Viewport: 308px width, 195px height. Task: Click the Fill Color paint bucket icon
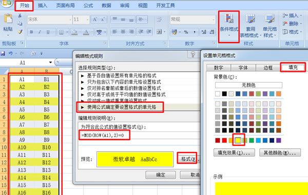click(x=74, y=32)
